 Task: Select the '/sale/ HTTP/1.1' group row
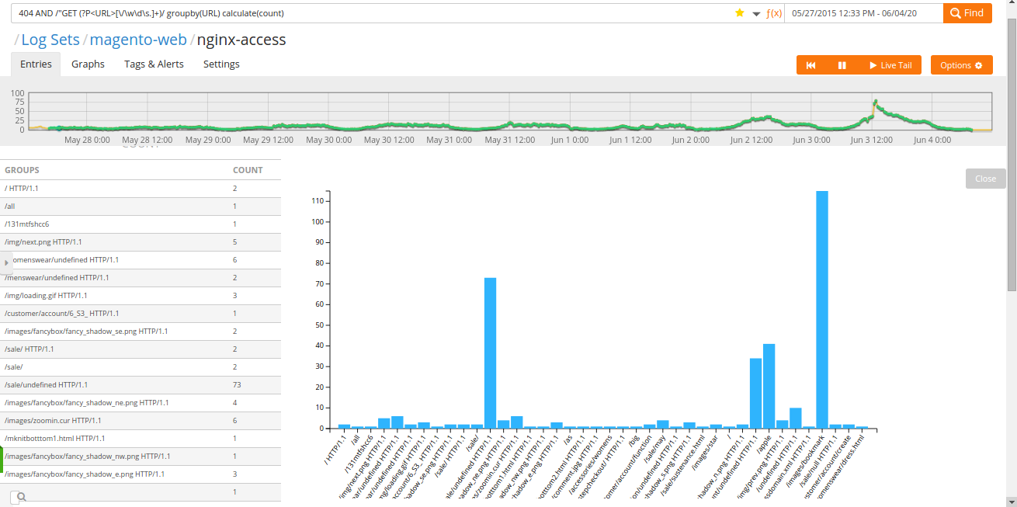pos(141,349)
